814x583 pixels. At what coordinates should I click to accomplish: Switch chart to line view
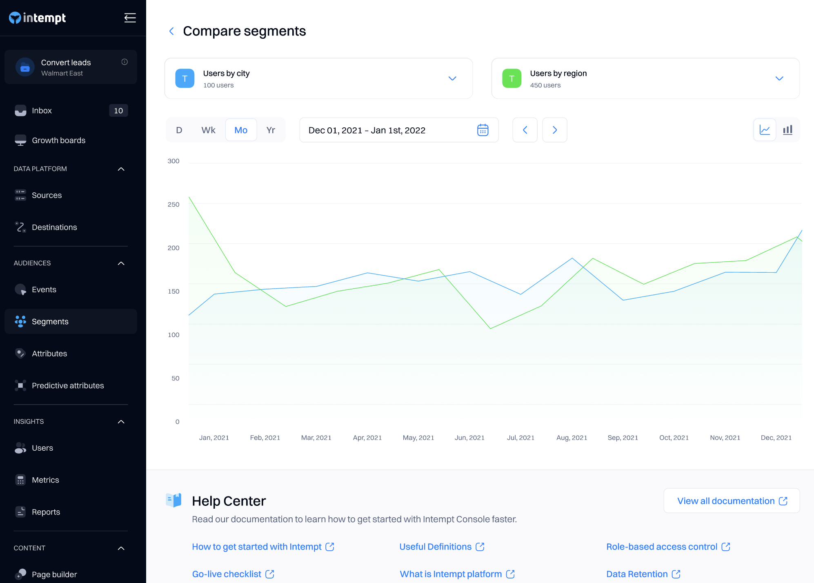[x=765, y=130]
